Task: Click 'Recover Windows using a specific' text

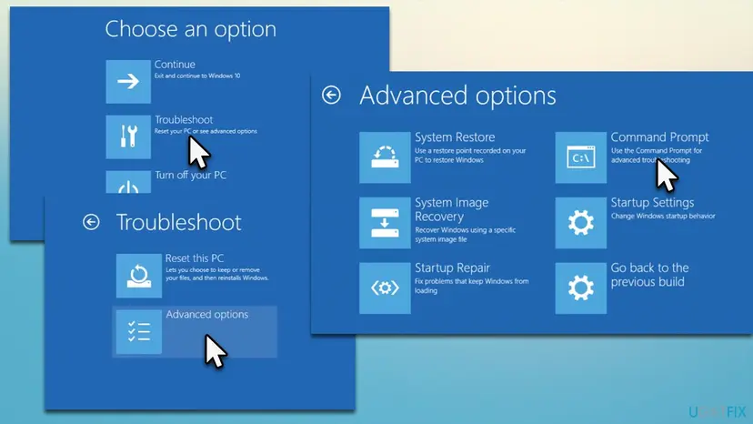Action: pos(466,230)
